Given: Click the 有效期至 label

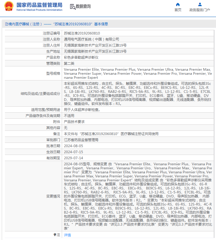Looking at the screenshot, I should click(53, 158).
